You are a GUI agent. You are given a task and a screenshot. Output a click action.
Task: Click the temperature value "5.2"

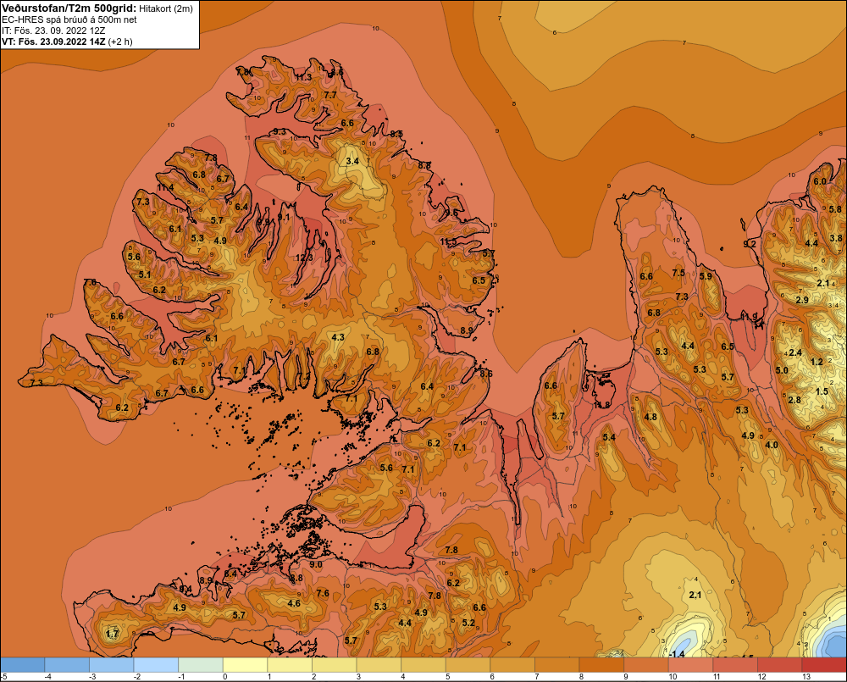468,623
